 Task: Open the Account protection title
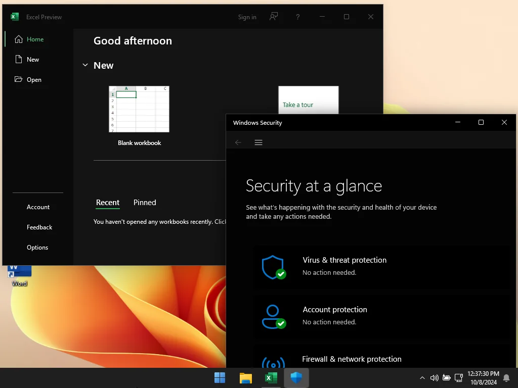[335, 310]
